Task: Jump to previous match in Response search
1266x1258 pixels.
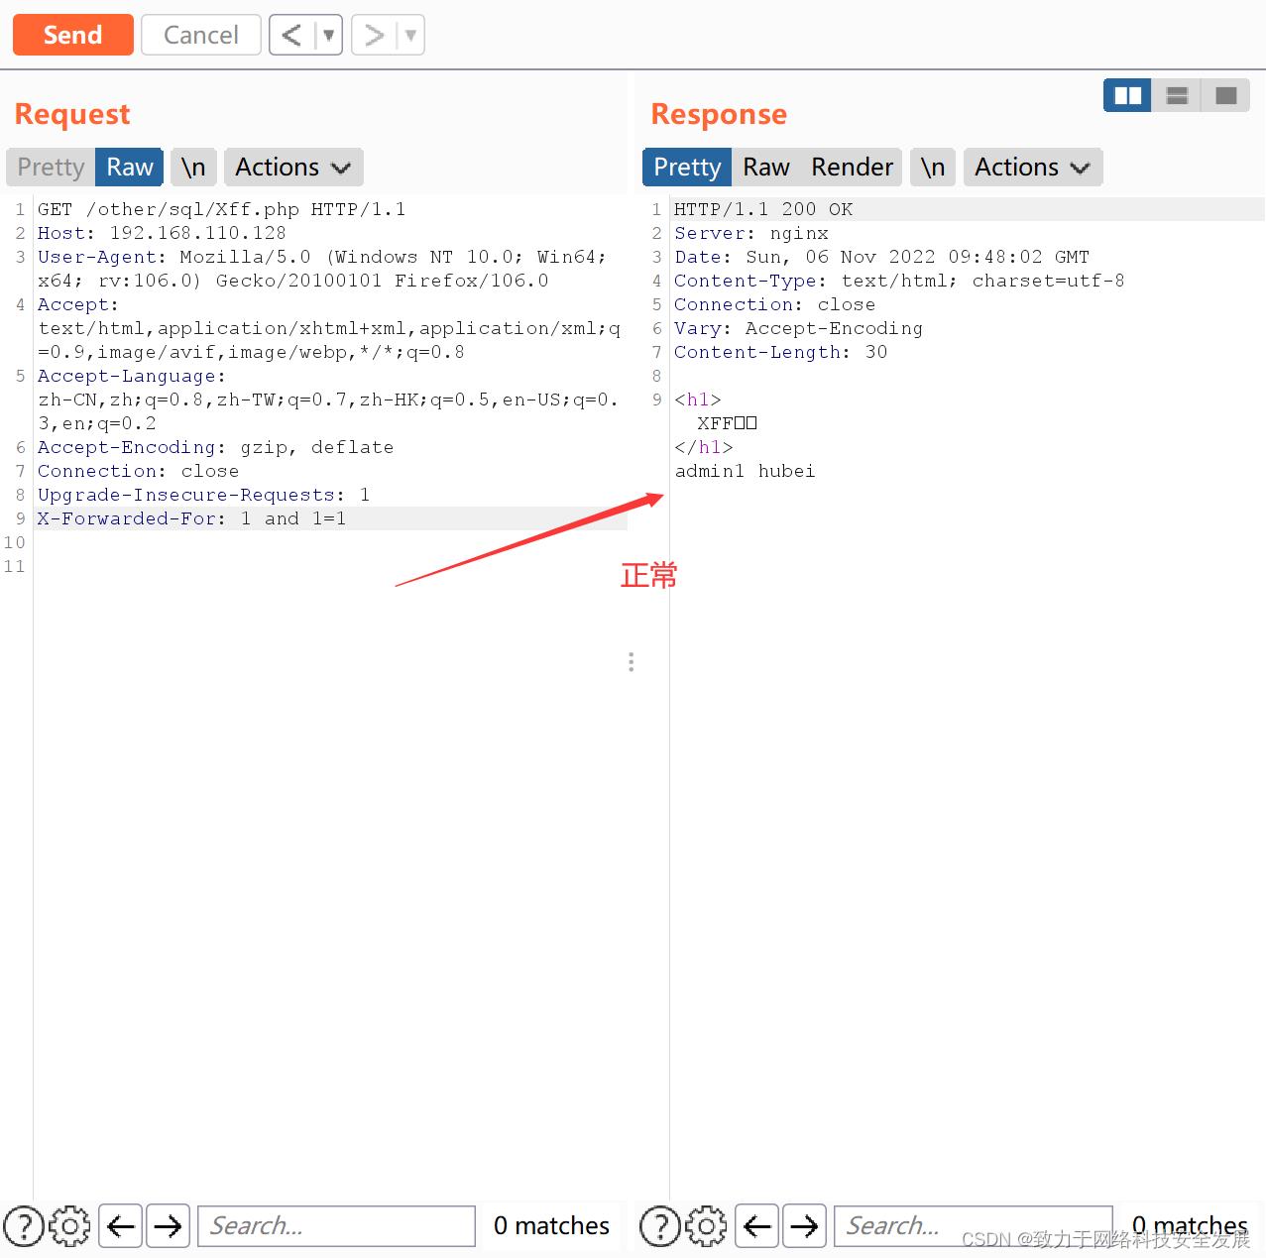Action: click(757, 1226)
